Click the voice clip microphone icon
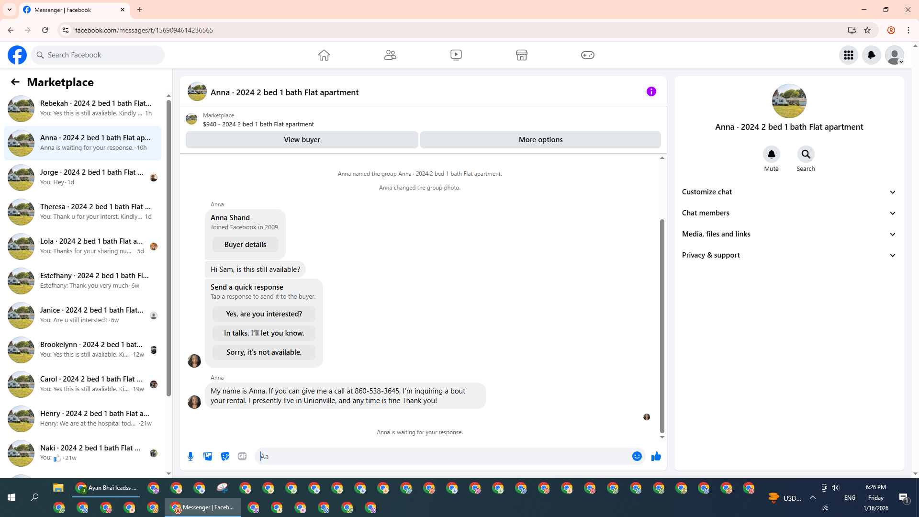Image resolution: width=919 pixels, height=517 pixels. pyautogui.click(x=191, y=456)
